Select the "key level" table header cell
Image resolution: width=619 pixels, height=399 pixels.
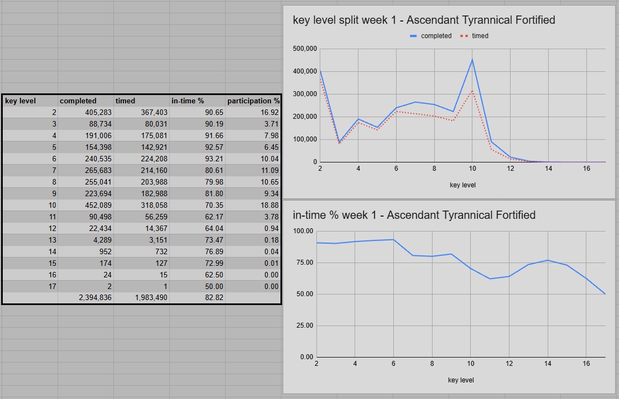30,101
